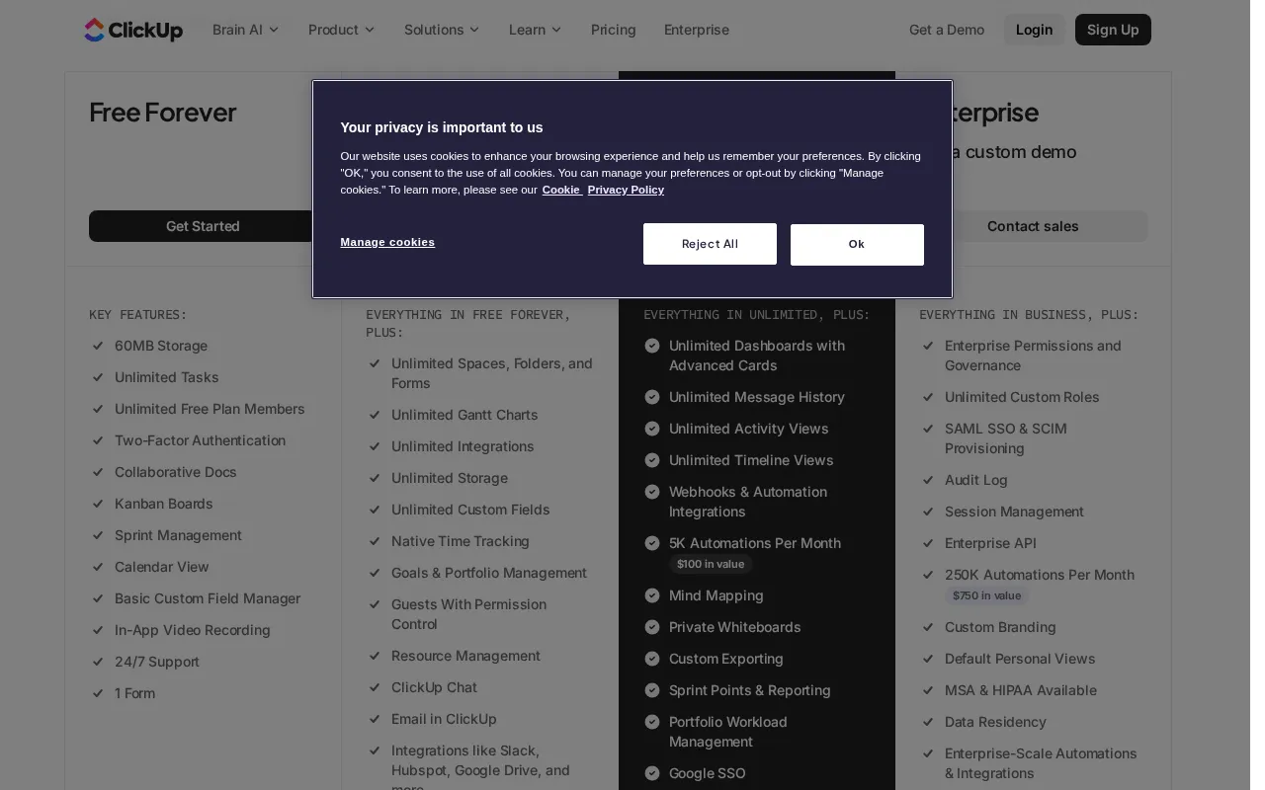The height and width of the screenshot is (790, 1265).
Task: Click checkmark beside Unlimited Custom Roles
Action: coord(928,397)
